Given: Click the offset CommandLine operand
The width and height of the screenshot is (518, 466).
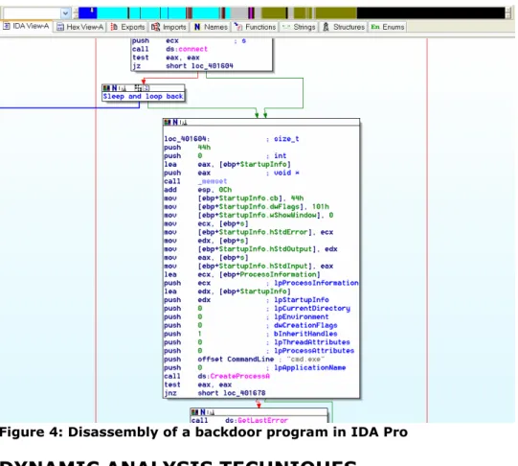Looking at the screenshot, I should click(x=236, y=360).
